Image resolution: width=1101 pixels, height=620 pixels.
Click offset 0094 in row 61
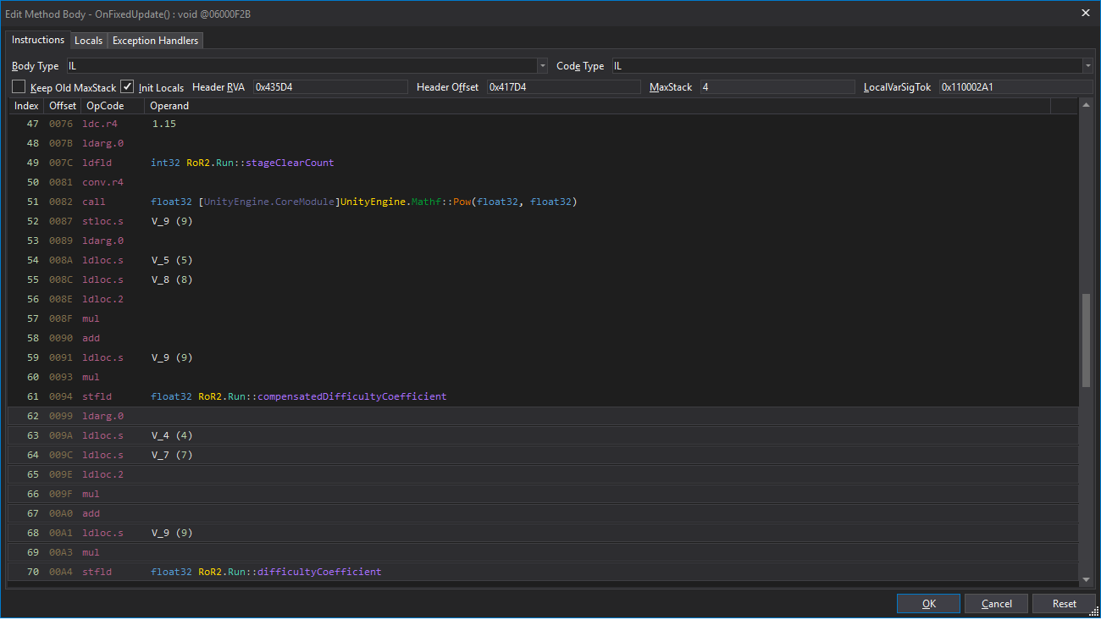[63, 396]
